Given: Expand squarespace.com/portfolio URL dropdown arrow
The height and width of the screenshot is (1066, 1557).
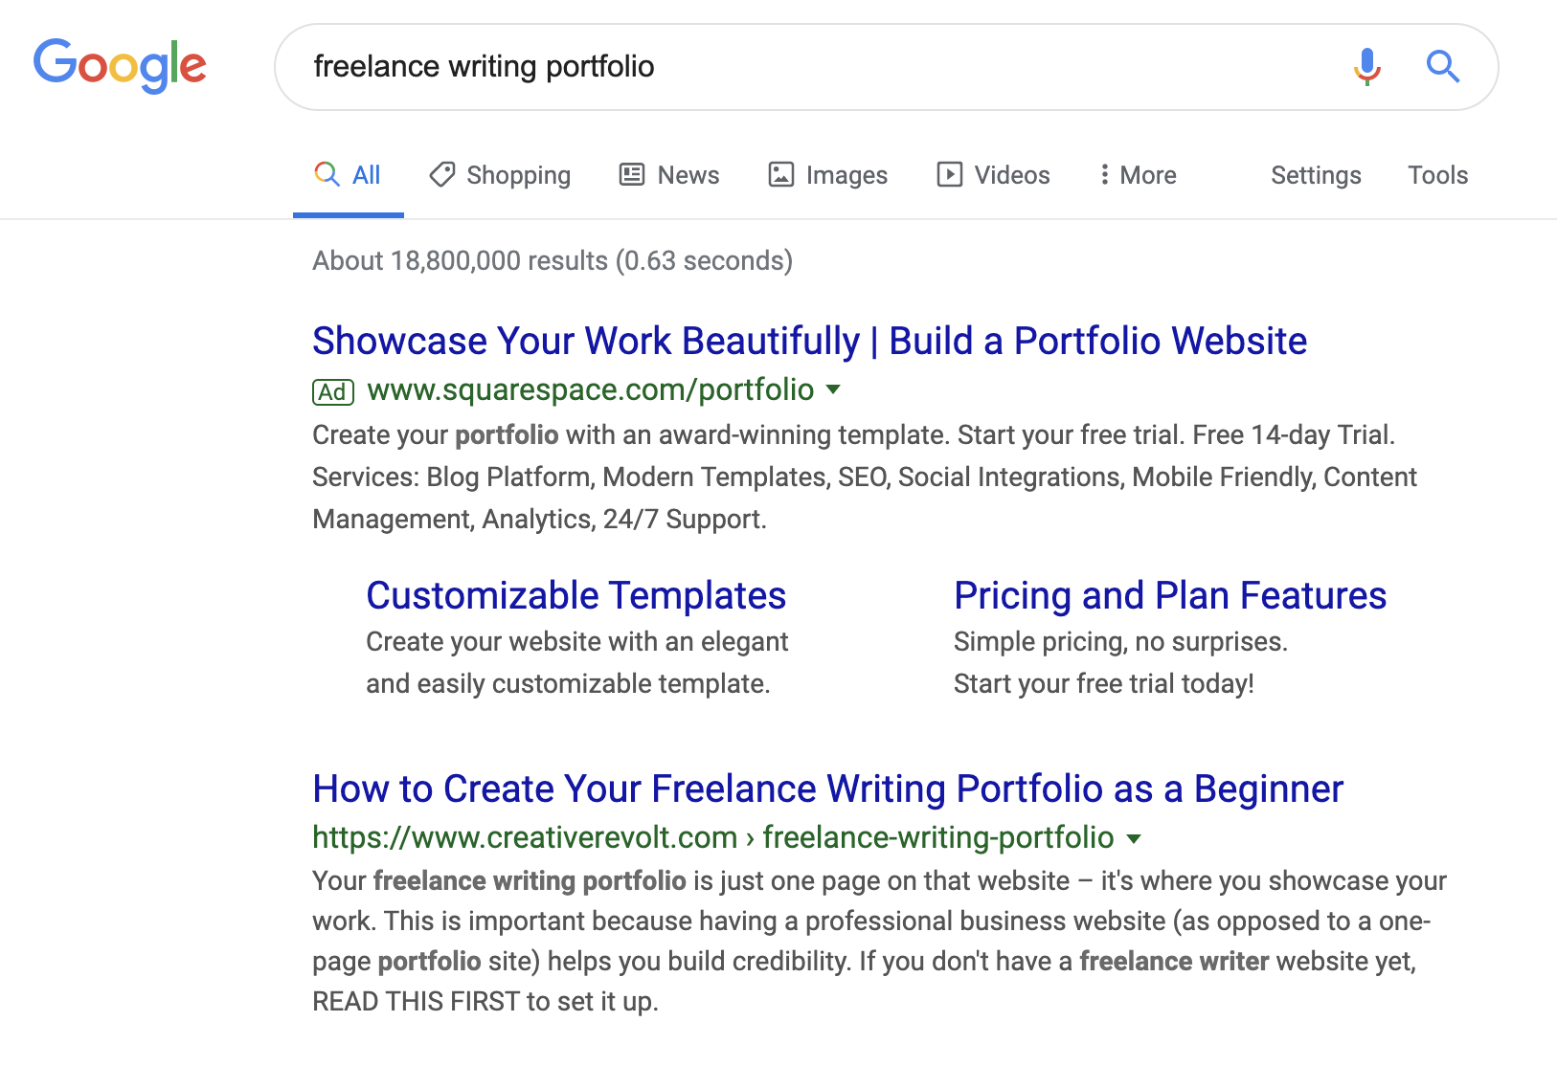Looking at the screenshot, I should click(x=833, y=389).
